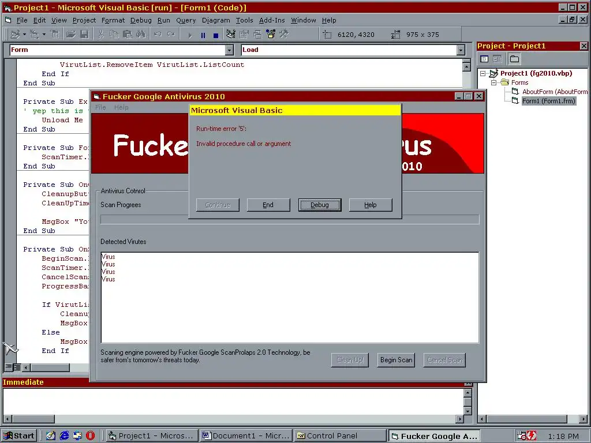Click the Break pause icon in toolbar
This screenshot has width=591, height=443.
(x=203, y=35)
